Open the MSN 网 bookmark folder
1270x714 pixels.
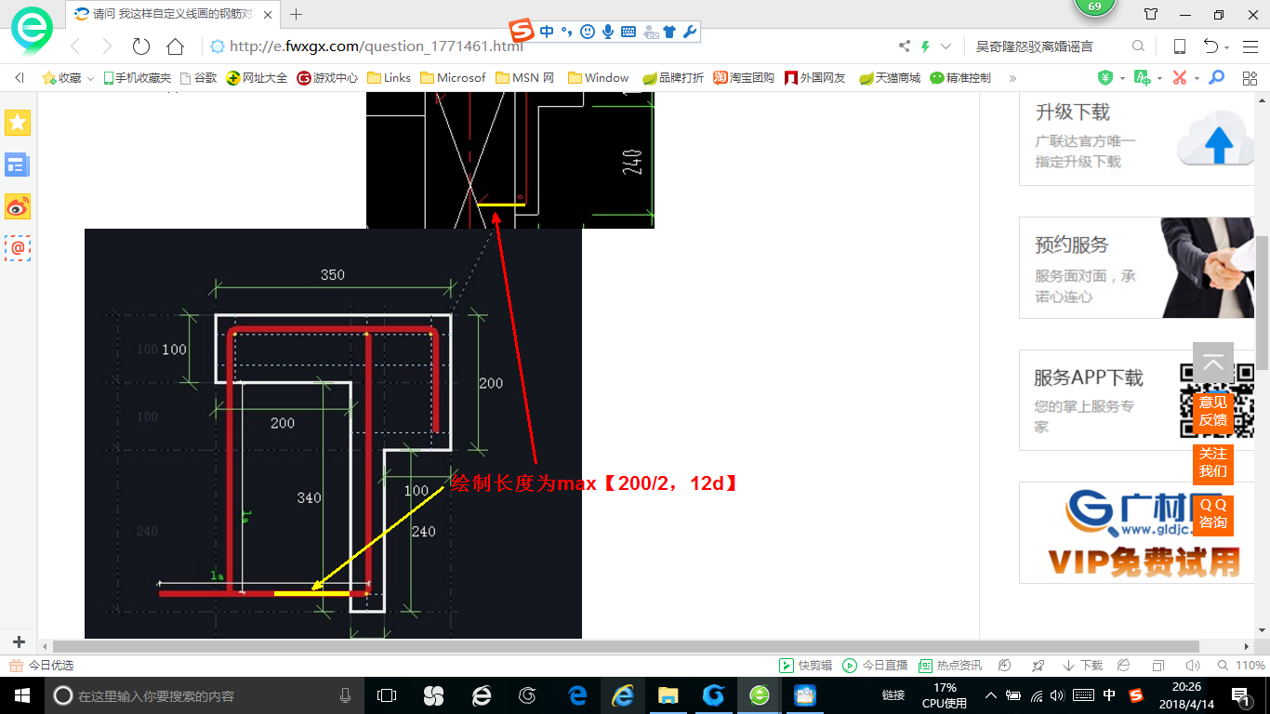[x=525, y=78]
